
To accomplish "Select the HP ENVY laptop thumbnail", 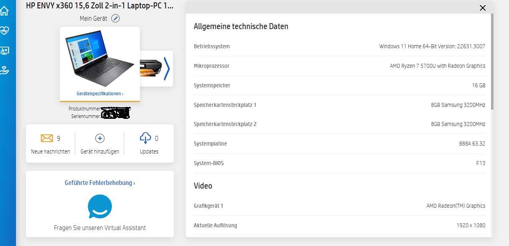I will coord(100,58).
